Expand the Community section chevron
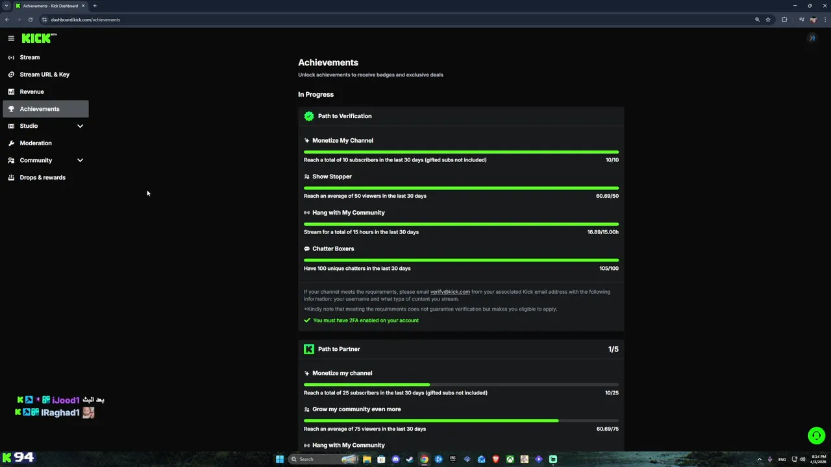Screen dimensions: 831x467 81,160
